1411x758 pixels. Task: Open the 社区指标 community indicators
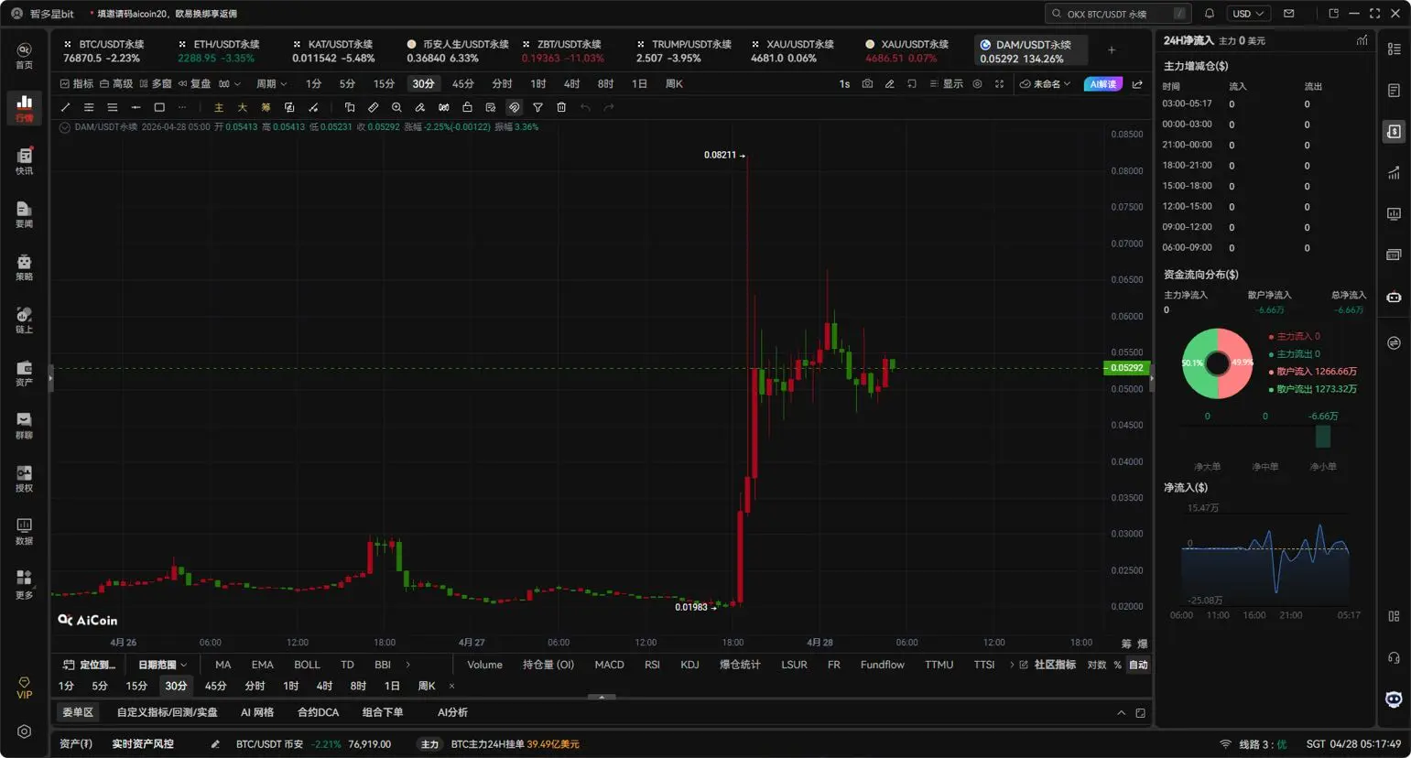click(1047, 665)
